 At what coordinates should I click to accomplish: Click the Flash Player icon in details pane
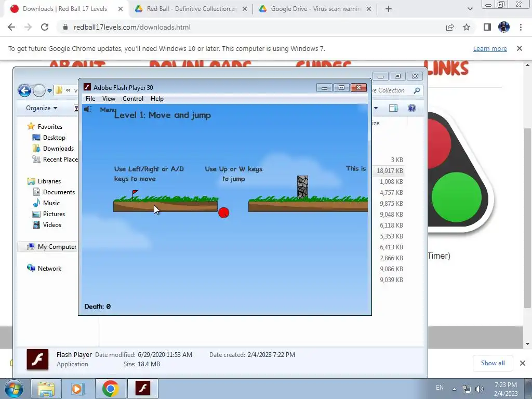click(x=37, y=360)
